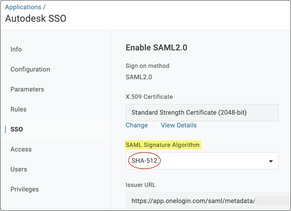Select the Parameters section
Viewport: 291px width, 211px height.
(x=27, y=89)
